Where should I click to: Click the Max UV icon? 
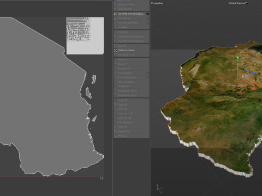click(x=115, y=46)
